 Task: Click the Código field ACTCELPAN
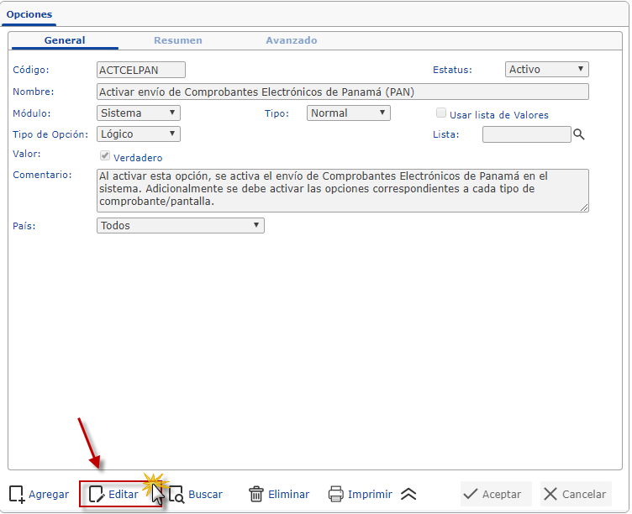tap(141, 70)
